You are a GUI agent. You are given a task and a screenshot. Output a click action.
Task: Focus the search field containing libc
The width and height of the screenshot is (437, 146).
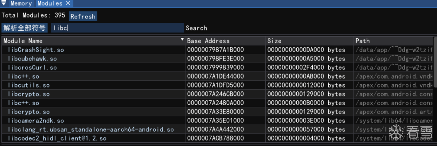coord(117,28)
